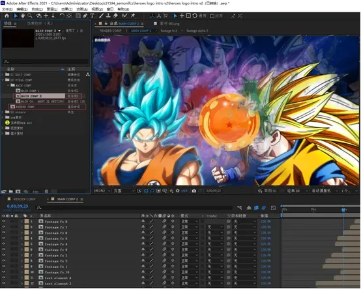
Task: Open the second menu in the menu bar
Action: (22, 9)
